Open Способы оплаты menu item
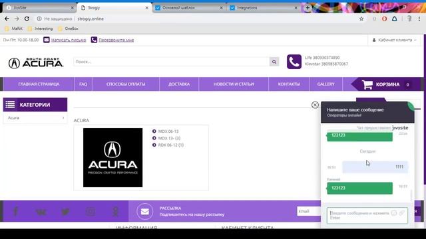 coord(126,84)
